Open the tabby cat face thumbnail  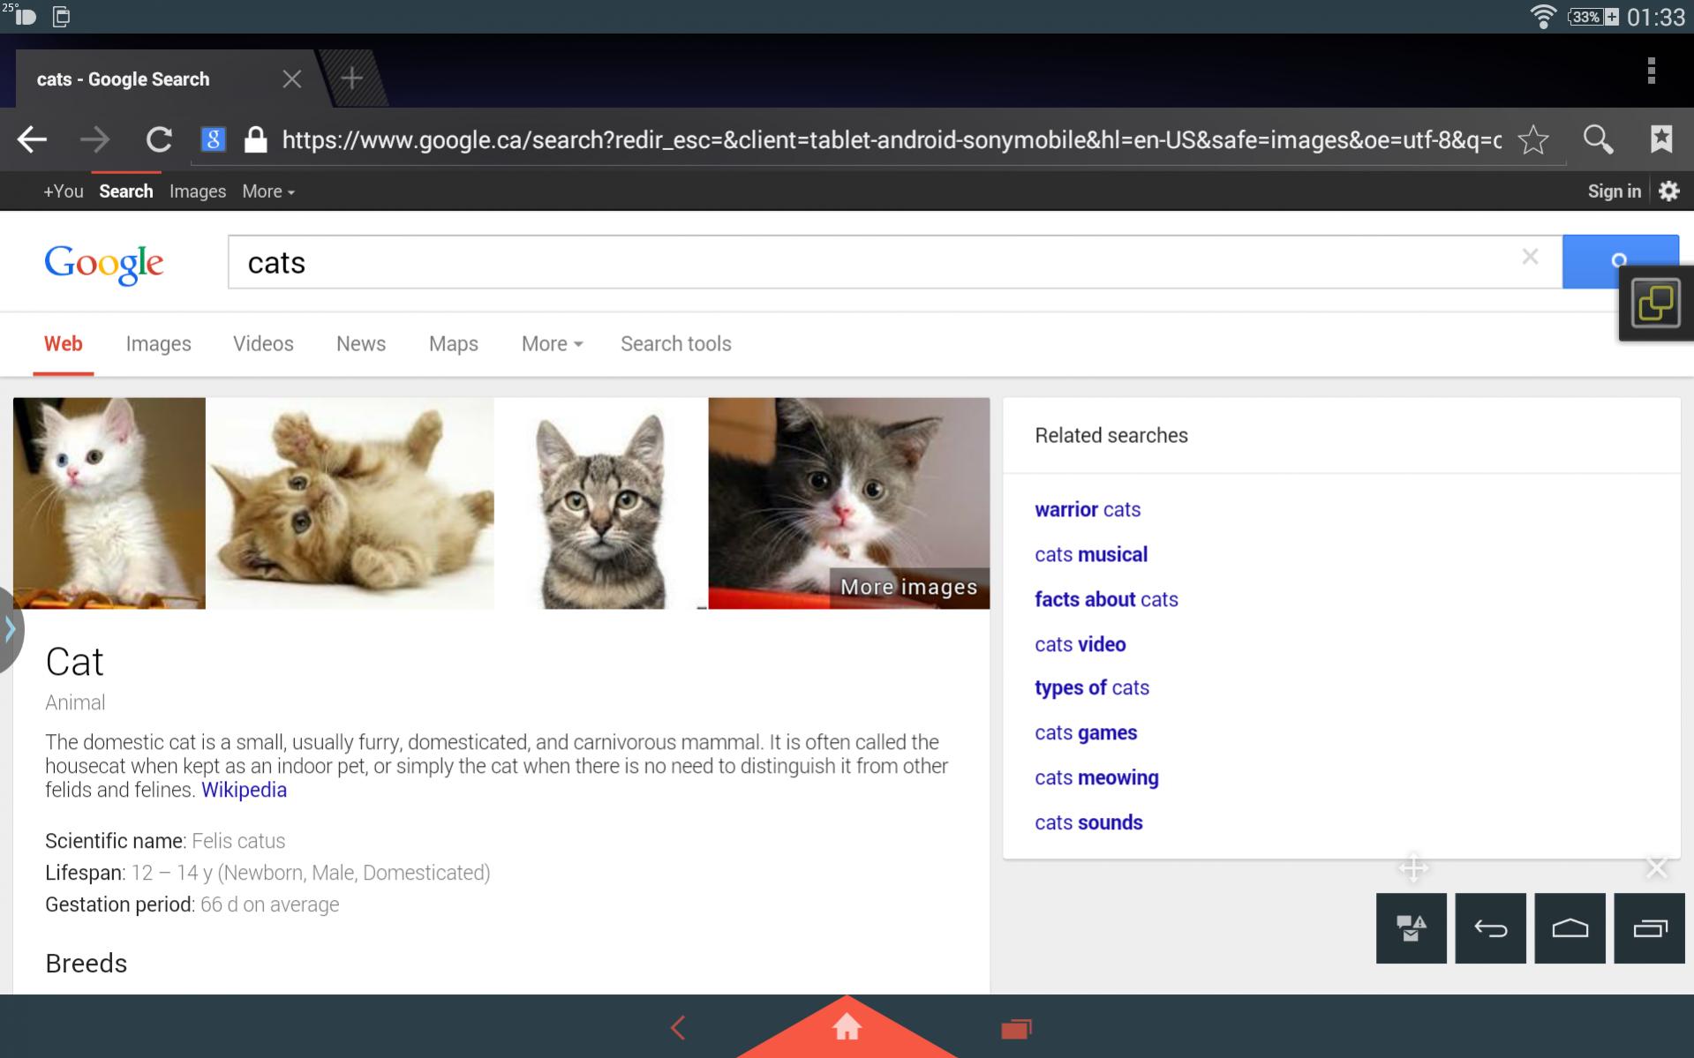click(x=601, y=503)
